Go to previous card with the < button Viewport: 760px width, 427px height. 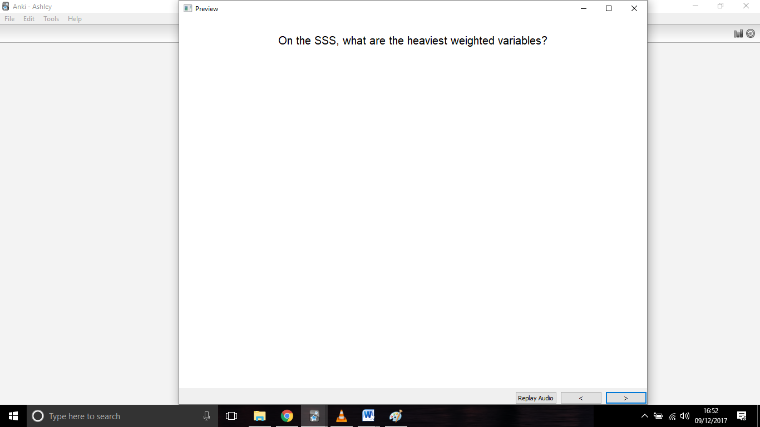click(x=581, y=398)
